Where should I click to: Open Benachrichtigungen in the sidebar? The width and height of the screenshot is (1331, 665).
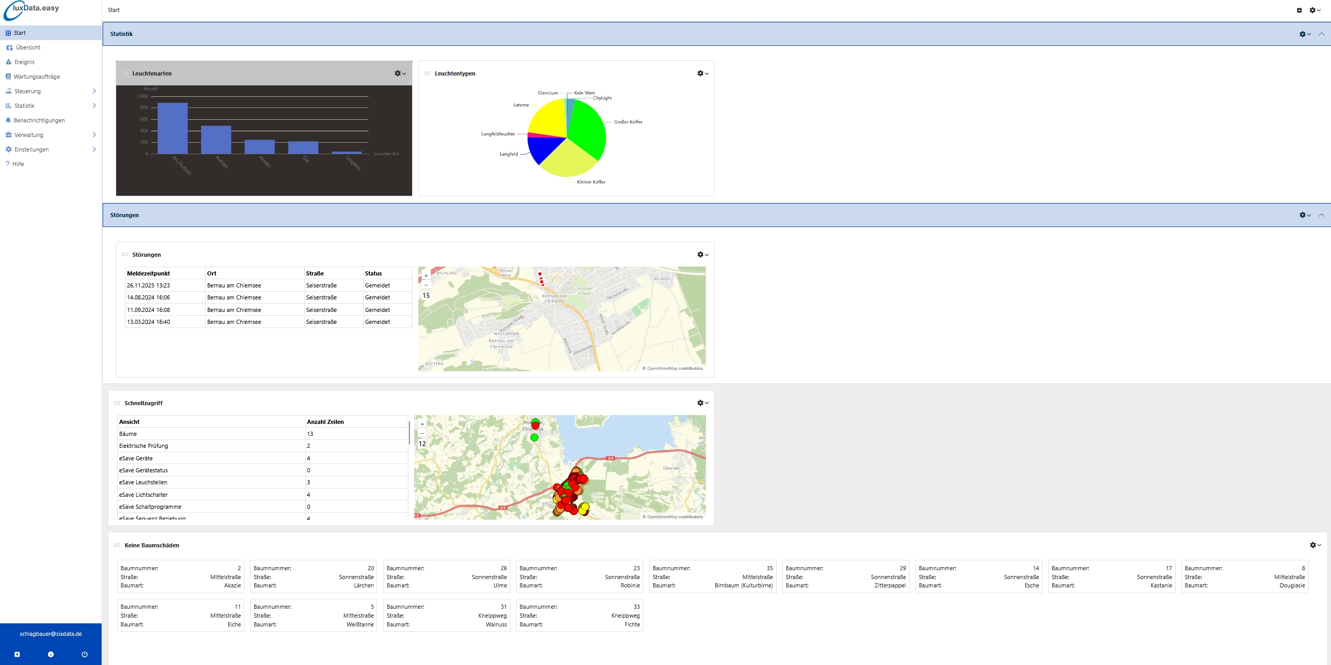click(x=39, y=120)
